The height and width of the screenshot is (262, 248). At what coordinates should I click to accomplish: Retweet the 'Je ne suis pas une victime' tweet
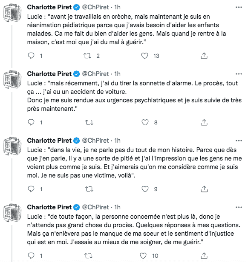89,189
